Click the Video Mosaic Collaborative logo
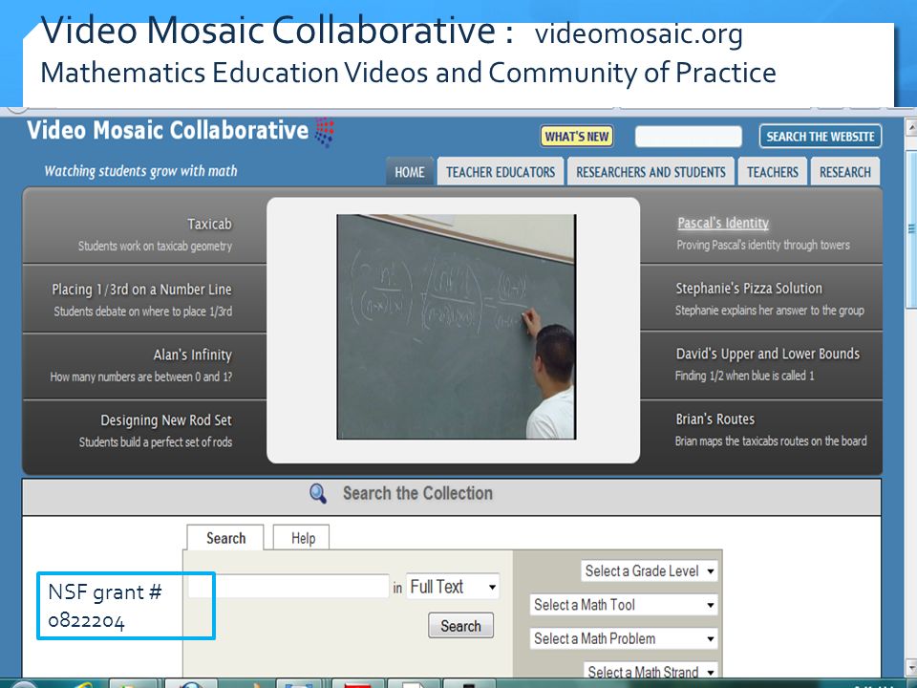 pyautogui.click(x=181, y=131)
